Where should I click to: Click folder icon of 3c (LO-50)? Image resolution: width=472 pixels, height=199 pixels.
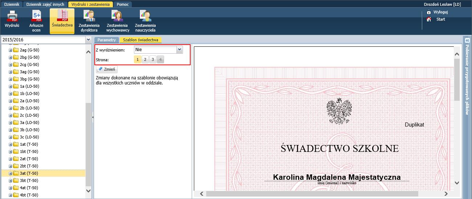16,137
